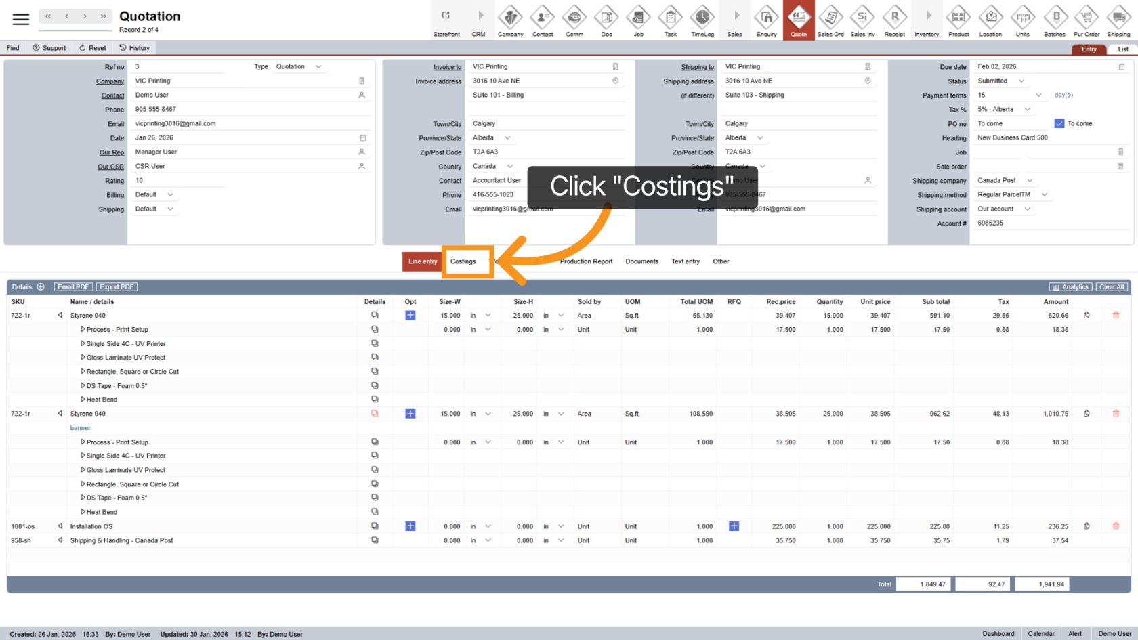Open the Status dropdown showing Submitted

coord(1001,81)
